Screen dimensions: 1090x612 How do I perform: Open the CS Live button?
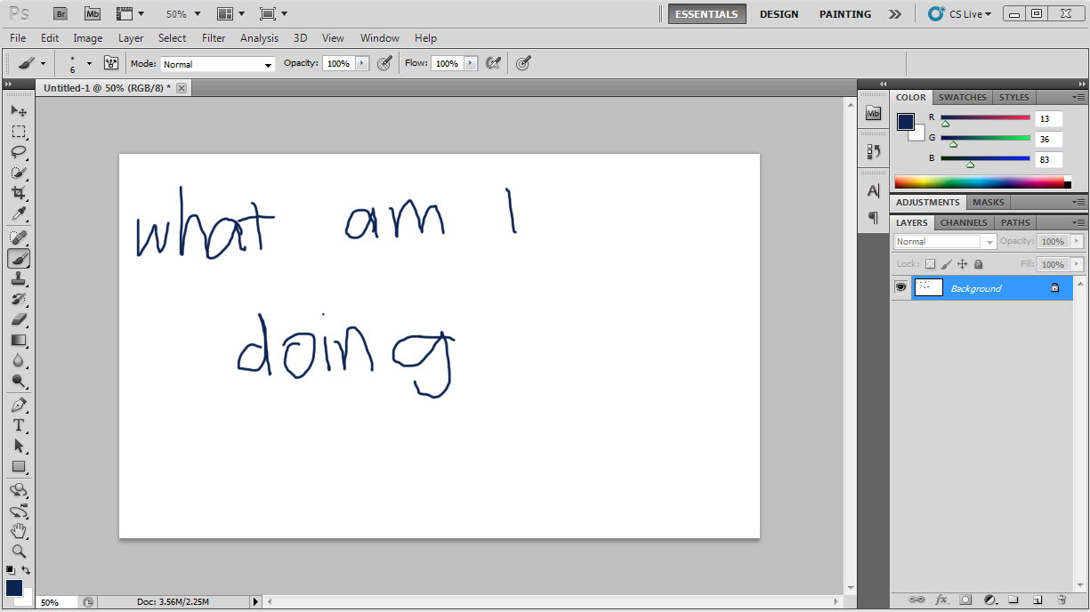960,14
